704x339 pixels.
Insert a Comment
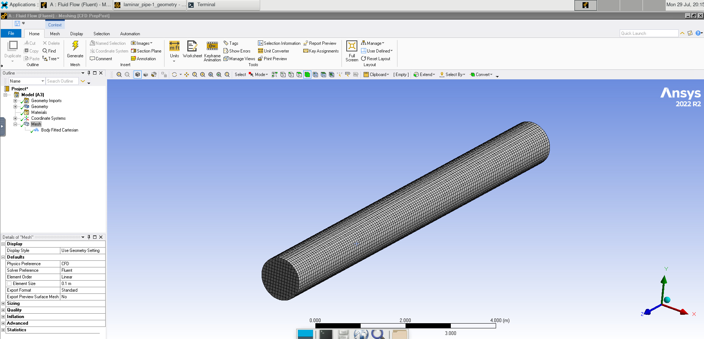coord(101,59)
